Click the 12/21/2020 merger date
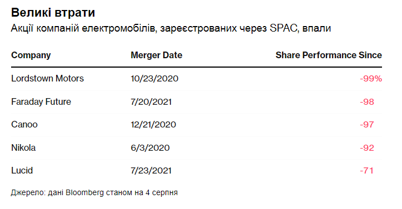 [153, 125]
